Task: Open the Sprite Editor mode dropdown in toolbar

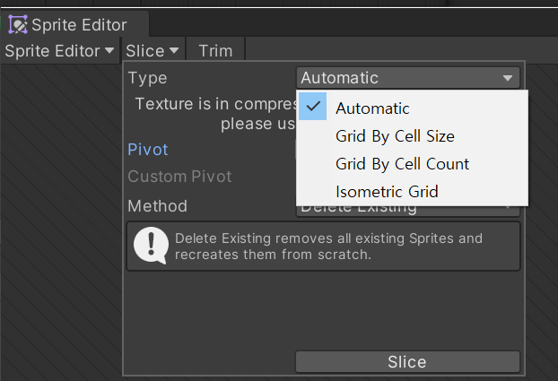Action: click(x=59, y=51)
